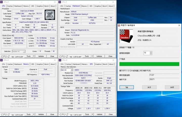Click Validate button in Mainboard window

click(99, 56)
